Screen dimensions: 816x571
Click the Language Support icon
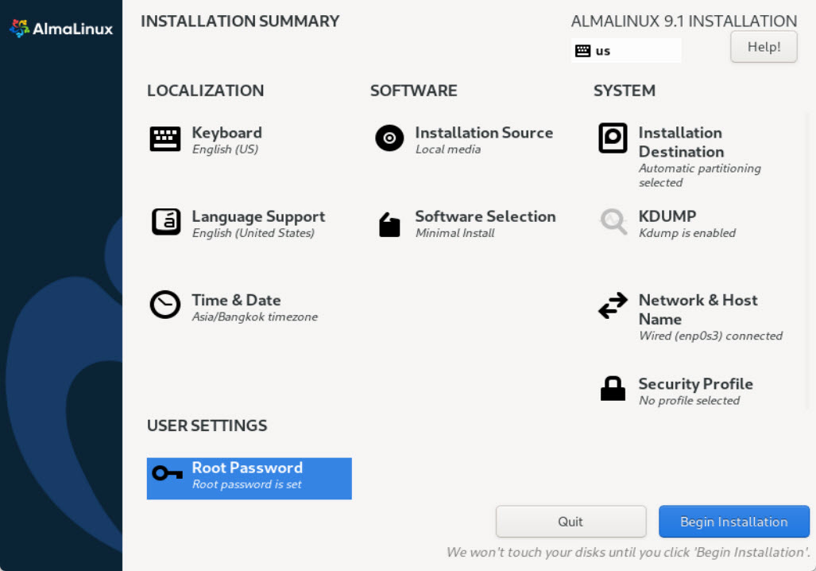[x=165, y=222]
